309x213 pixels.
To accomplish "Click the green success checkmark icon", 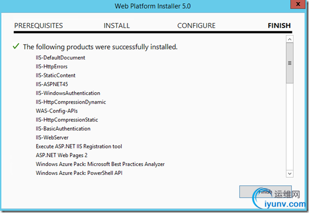I will 16,46.
